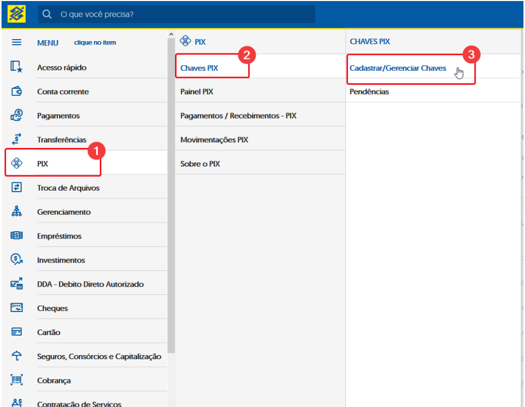Click the Gerenciamento hierarchy icon
Screen dimensions: 525x407
click(16, 211)
